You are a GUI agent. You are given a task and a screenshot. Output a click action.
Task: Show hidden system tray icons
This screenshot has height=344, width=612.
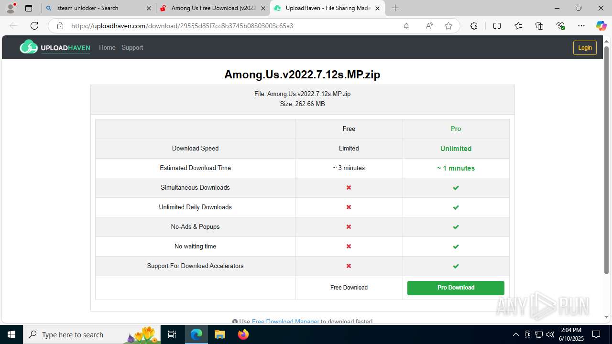(515, 334)
